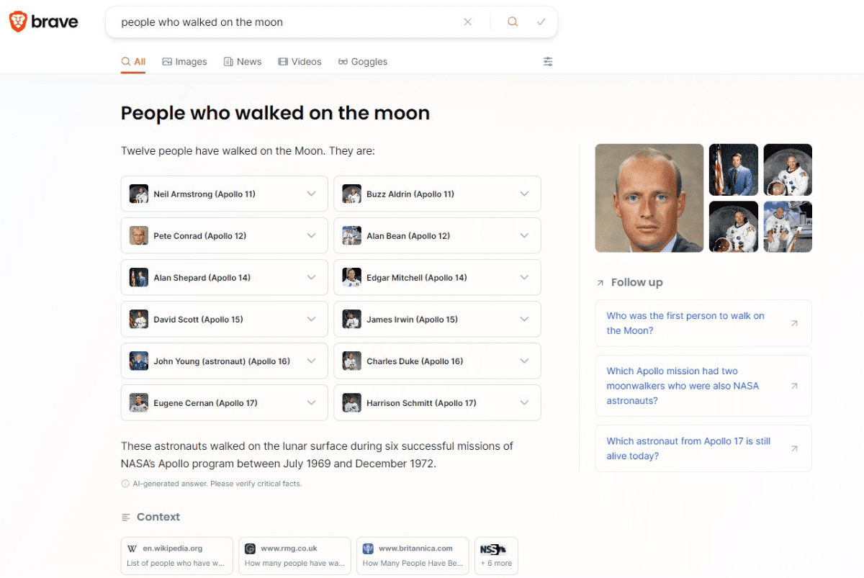Viewport: 864px width, 578px height.
Task: Expand Buzz Aldrin (Apollo 11) chevron
Action: point(524,194)
